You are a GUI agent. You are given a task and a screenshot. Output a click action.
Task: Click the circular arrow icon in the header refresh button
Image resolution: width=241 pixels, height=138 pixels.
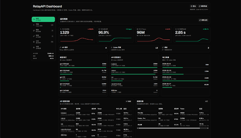tap(200, 6)
